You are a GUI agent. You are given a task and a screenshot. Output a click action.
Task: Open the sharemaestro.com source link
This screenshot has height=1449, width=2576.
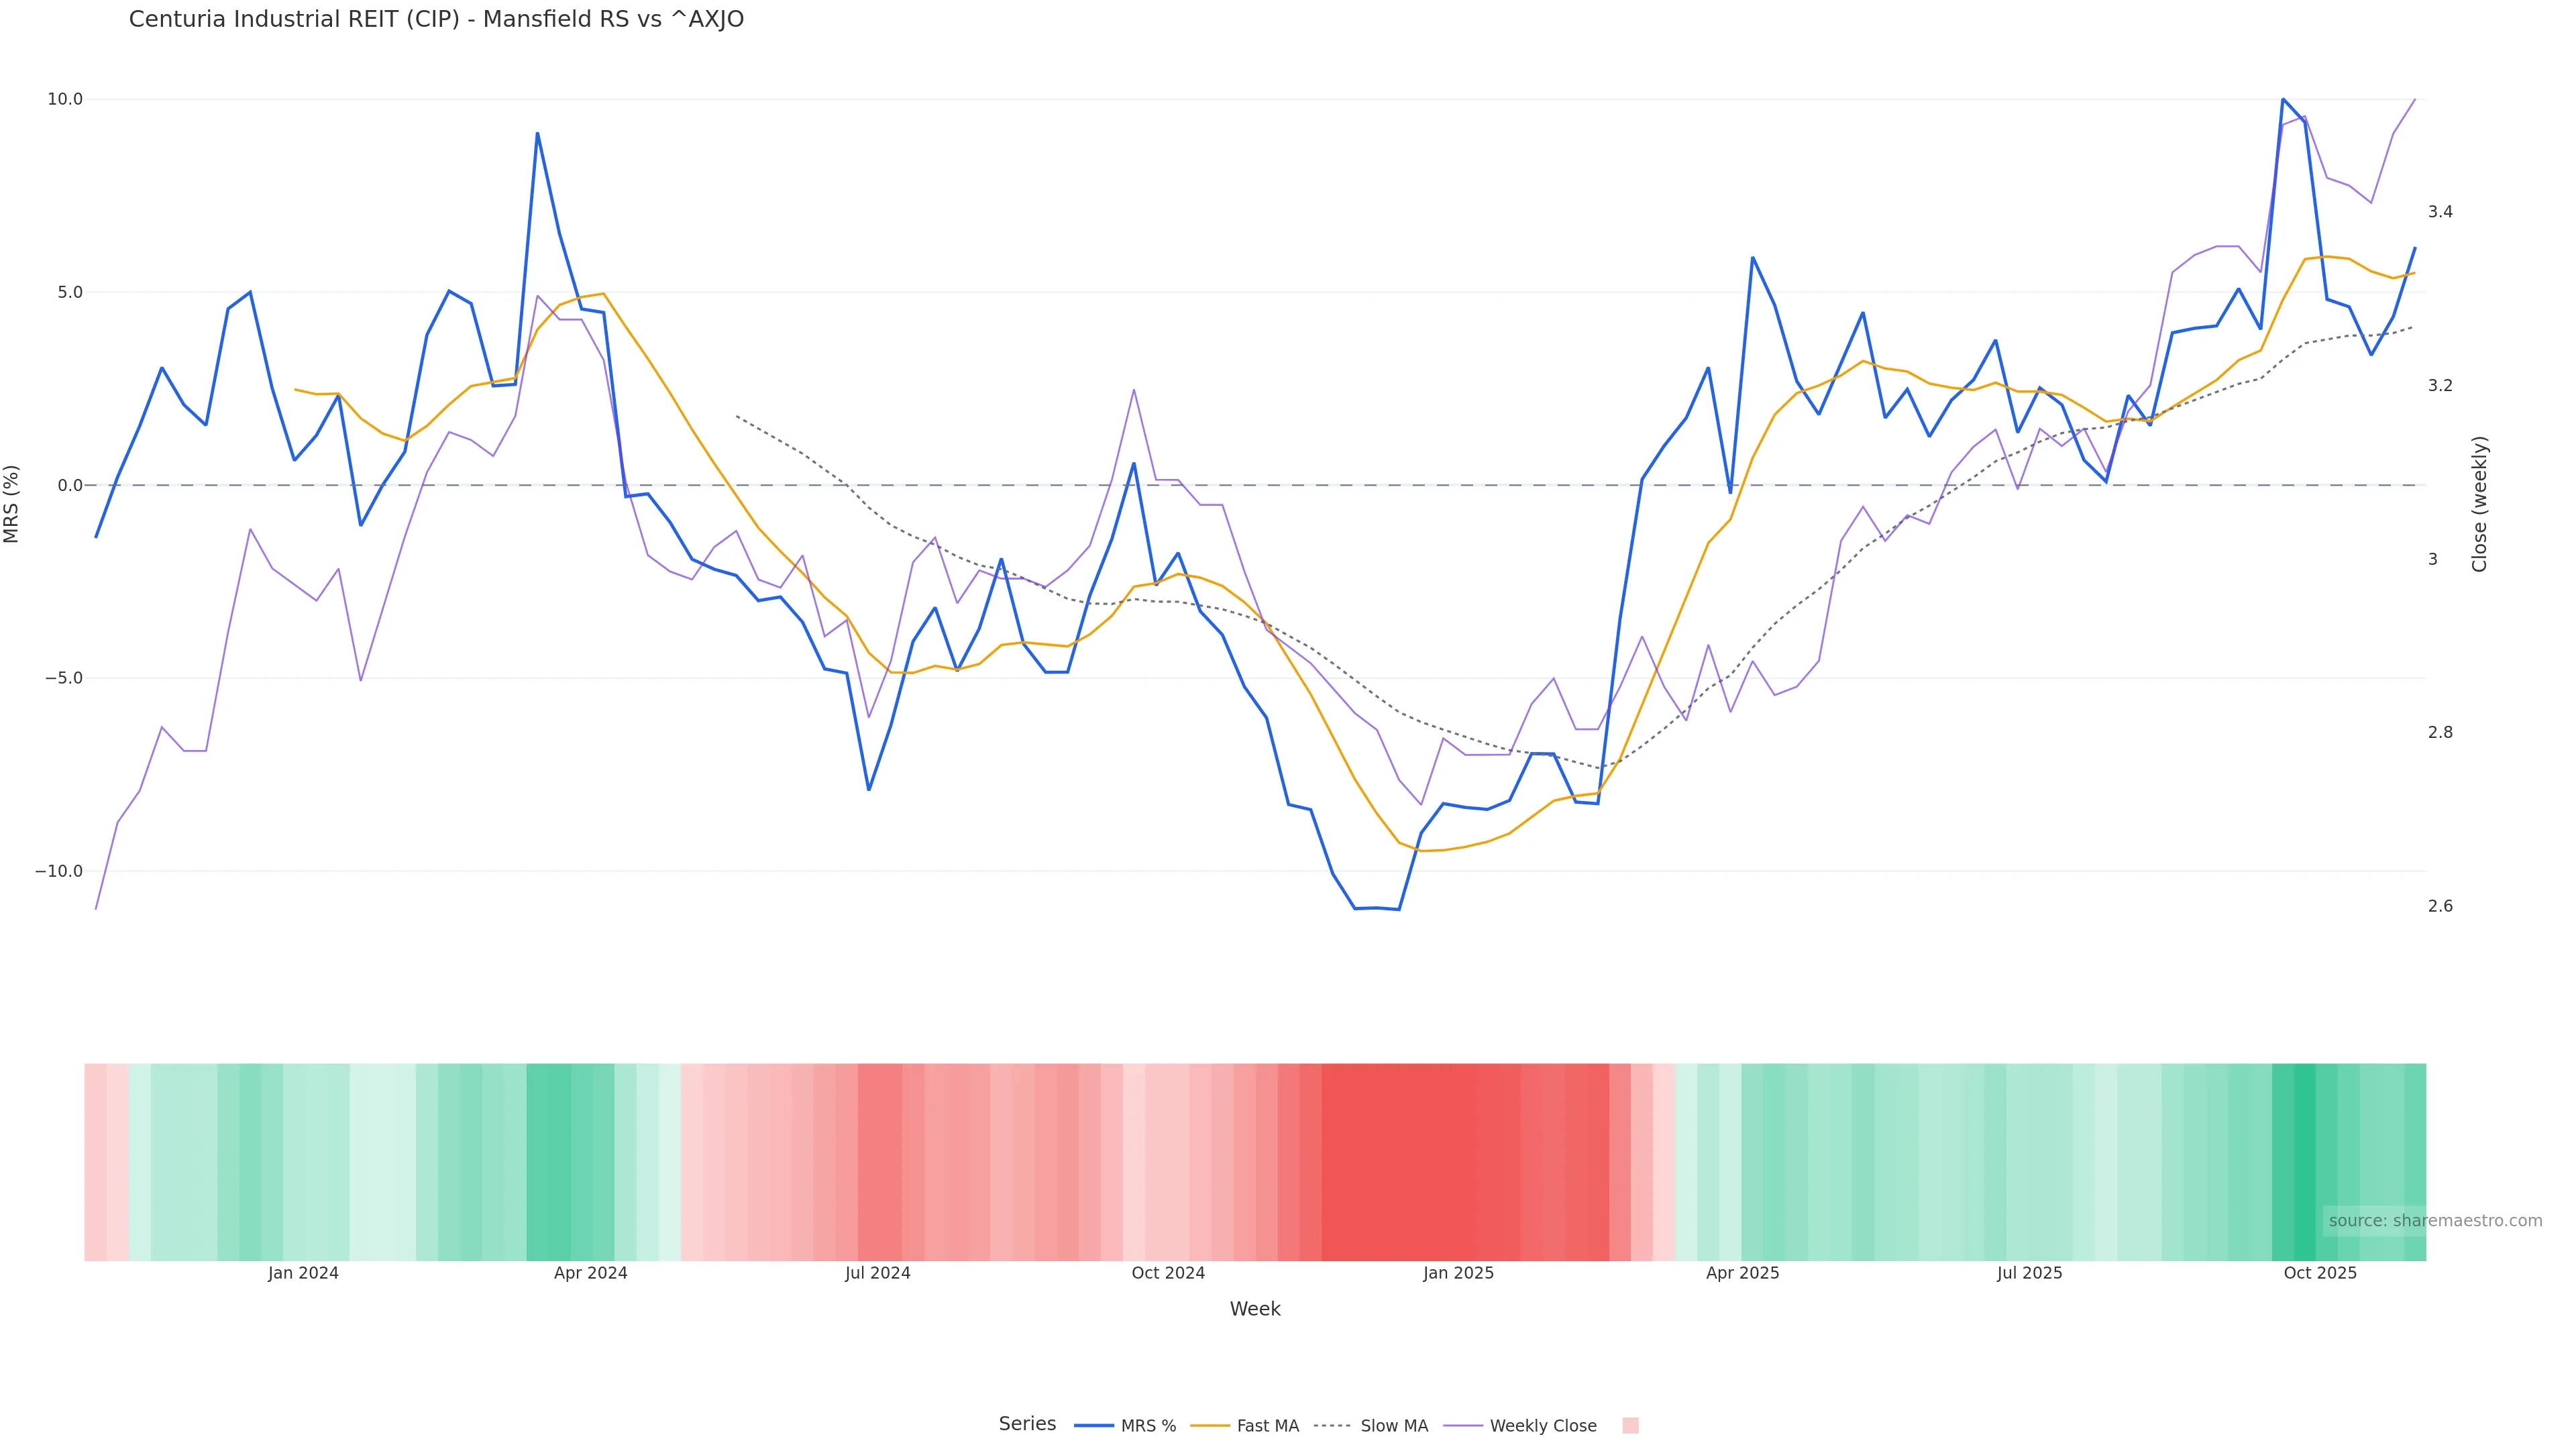tap(2435, 1221)
